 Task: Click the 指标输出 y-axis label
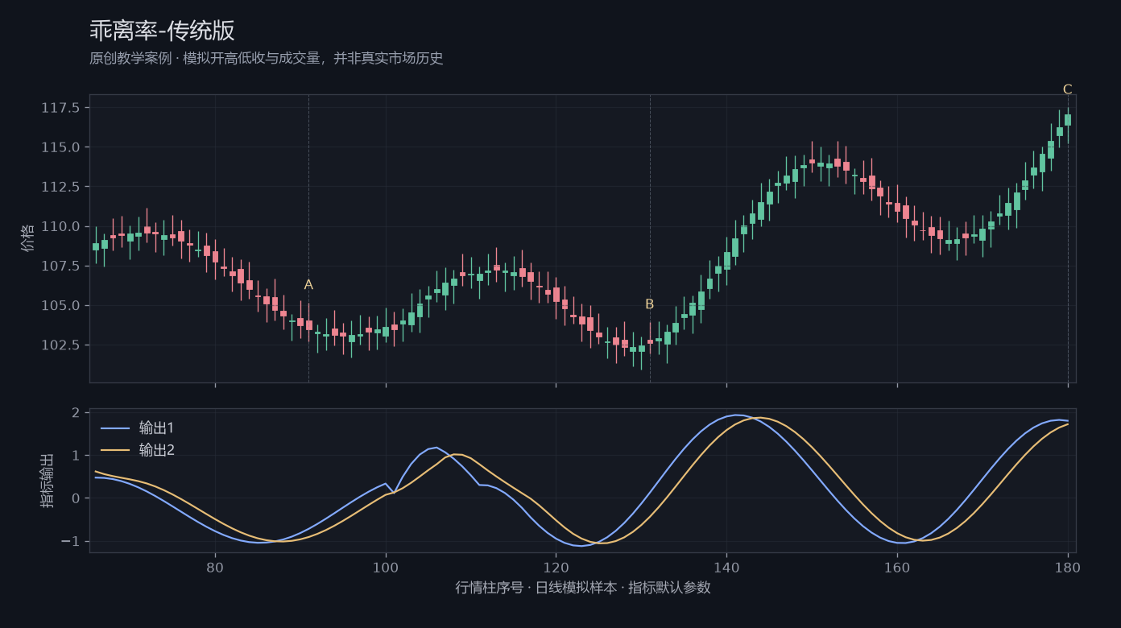[x=48, y=481]
